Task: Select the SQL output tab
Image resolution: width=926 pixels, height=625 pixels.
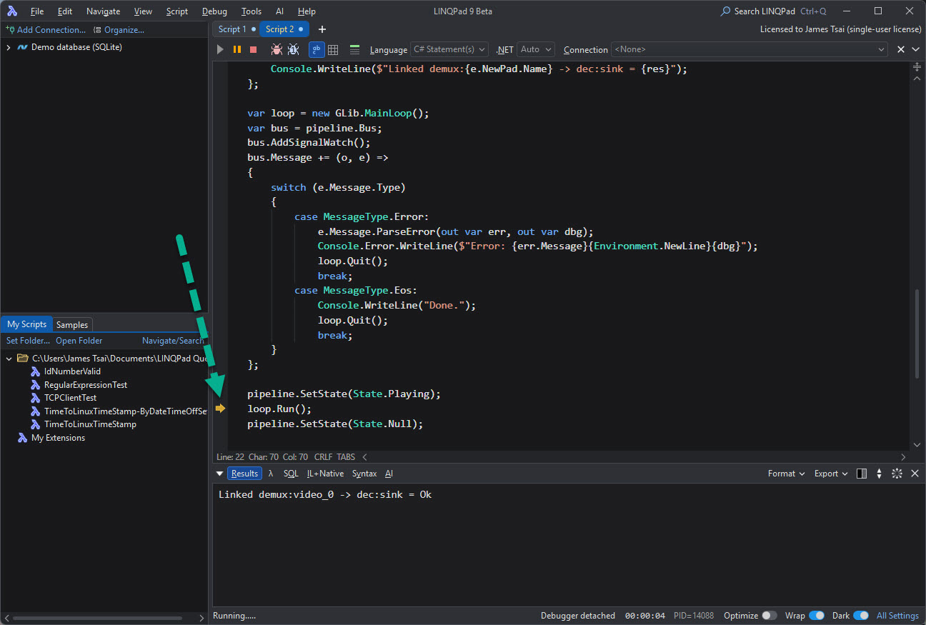Action: pos(291,474)
